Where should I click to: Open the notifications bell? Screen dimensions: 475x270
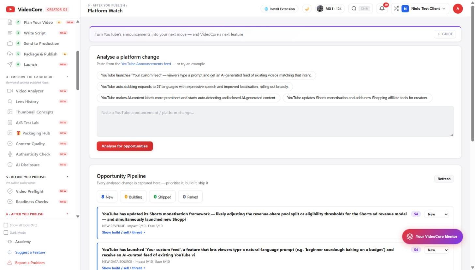click(x=382, y=9)
